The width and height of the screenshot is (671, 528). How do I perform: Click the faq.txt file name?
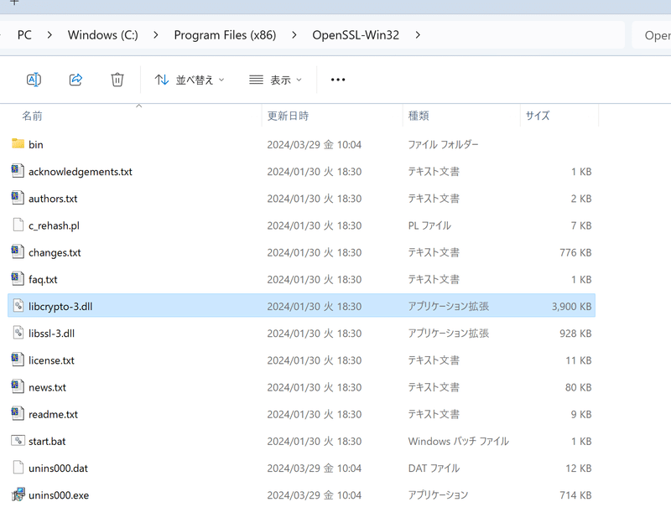tap(43, 280)
